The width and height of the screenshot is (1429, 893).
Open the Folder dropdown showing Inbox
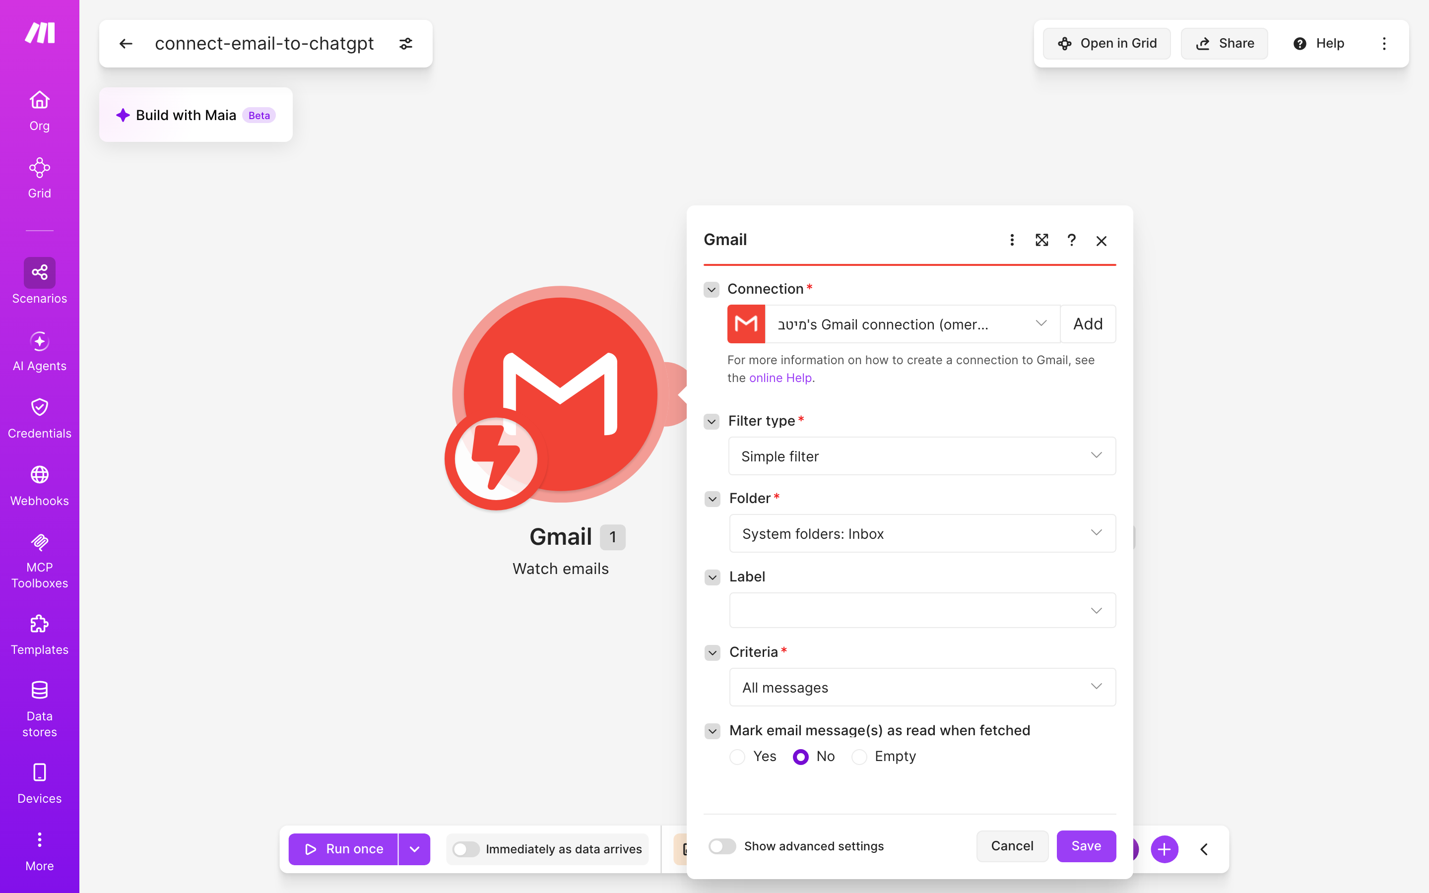point(922,533)
